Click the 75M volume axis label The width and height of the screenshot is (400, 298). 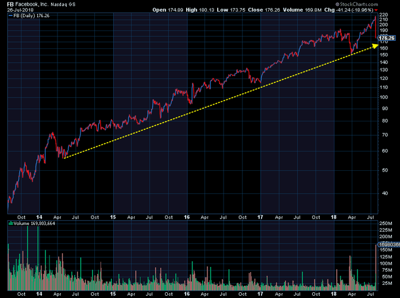(x=387, y=270)
